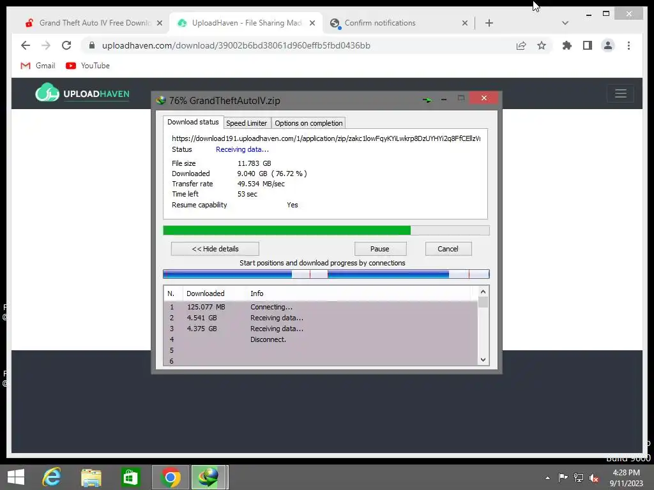
Task: Click the IDM globe icon in dialog title
Action: (160, 100)
